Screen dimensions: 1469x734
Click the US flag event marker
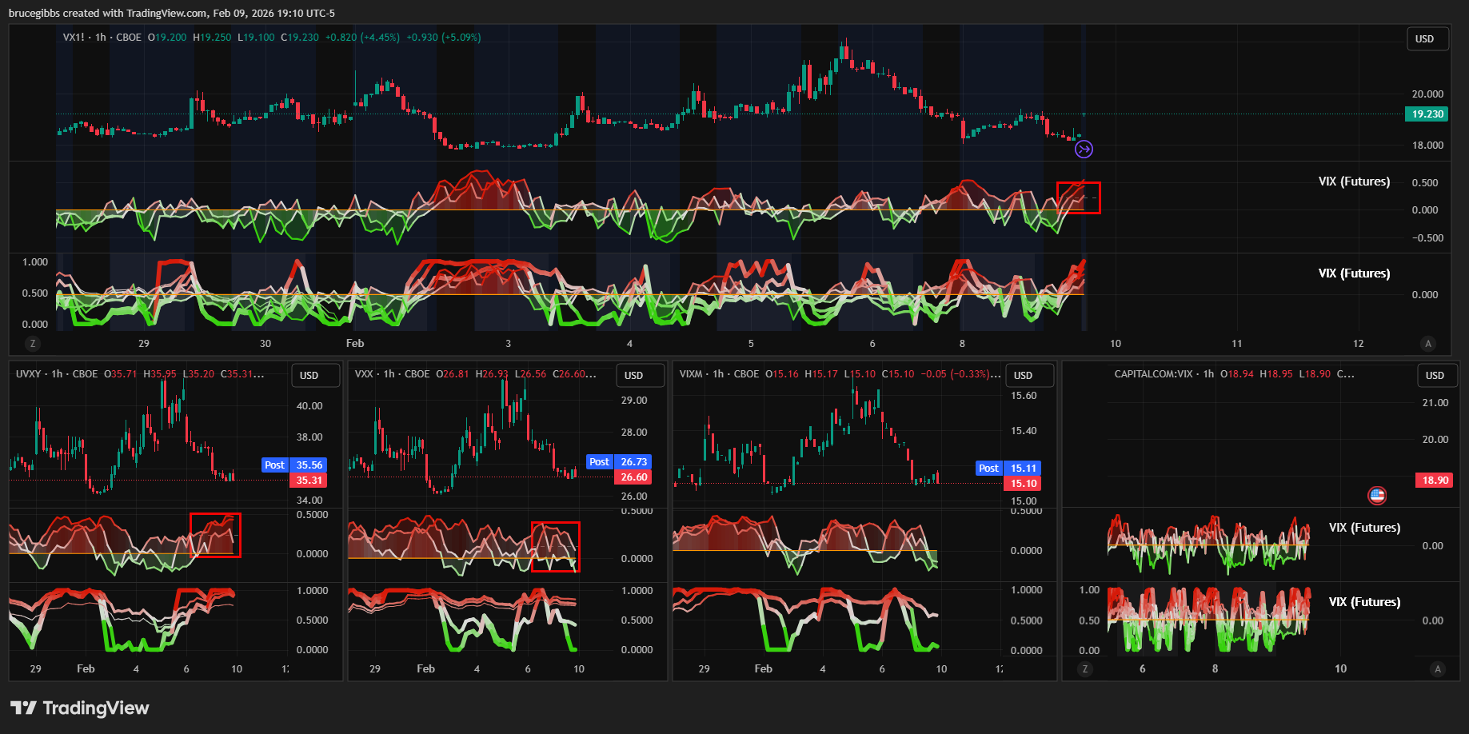[1376, 496]
